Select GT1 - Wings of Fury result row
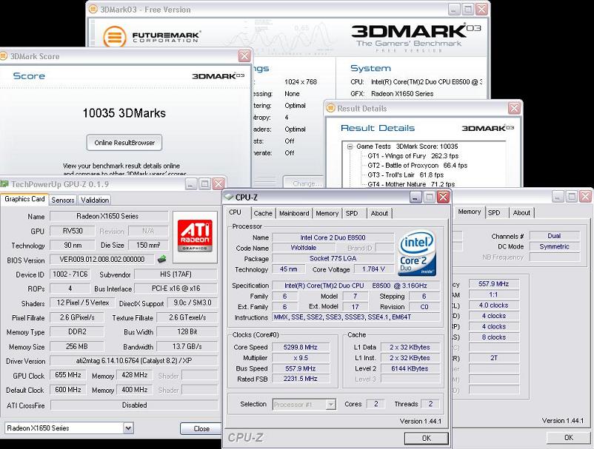This screenshot has height=449, width=594. point(413,156)
